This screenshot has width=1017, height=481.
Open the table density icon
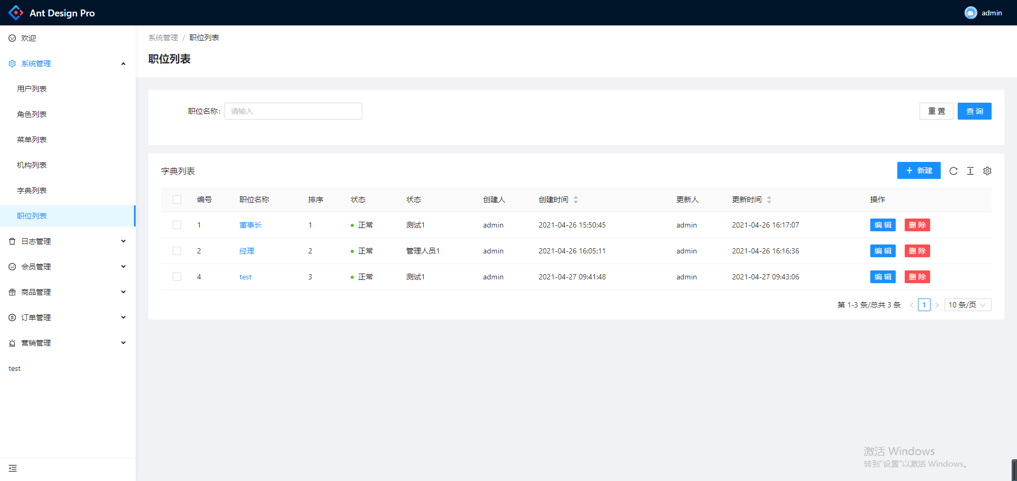click(970, 171)
